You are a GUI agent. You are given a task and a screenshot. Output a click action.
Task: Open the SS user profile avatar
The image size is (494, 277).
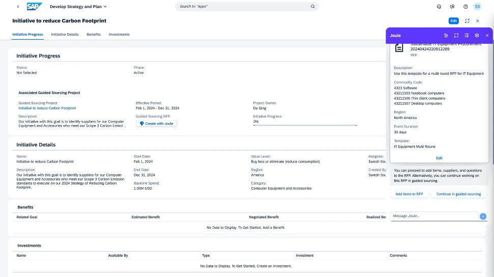click(x=478, y=7)
